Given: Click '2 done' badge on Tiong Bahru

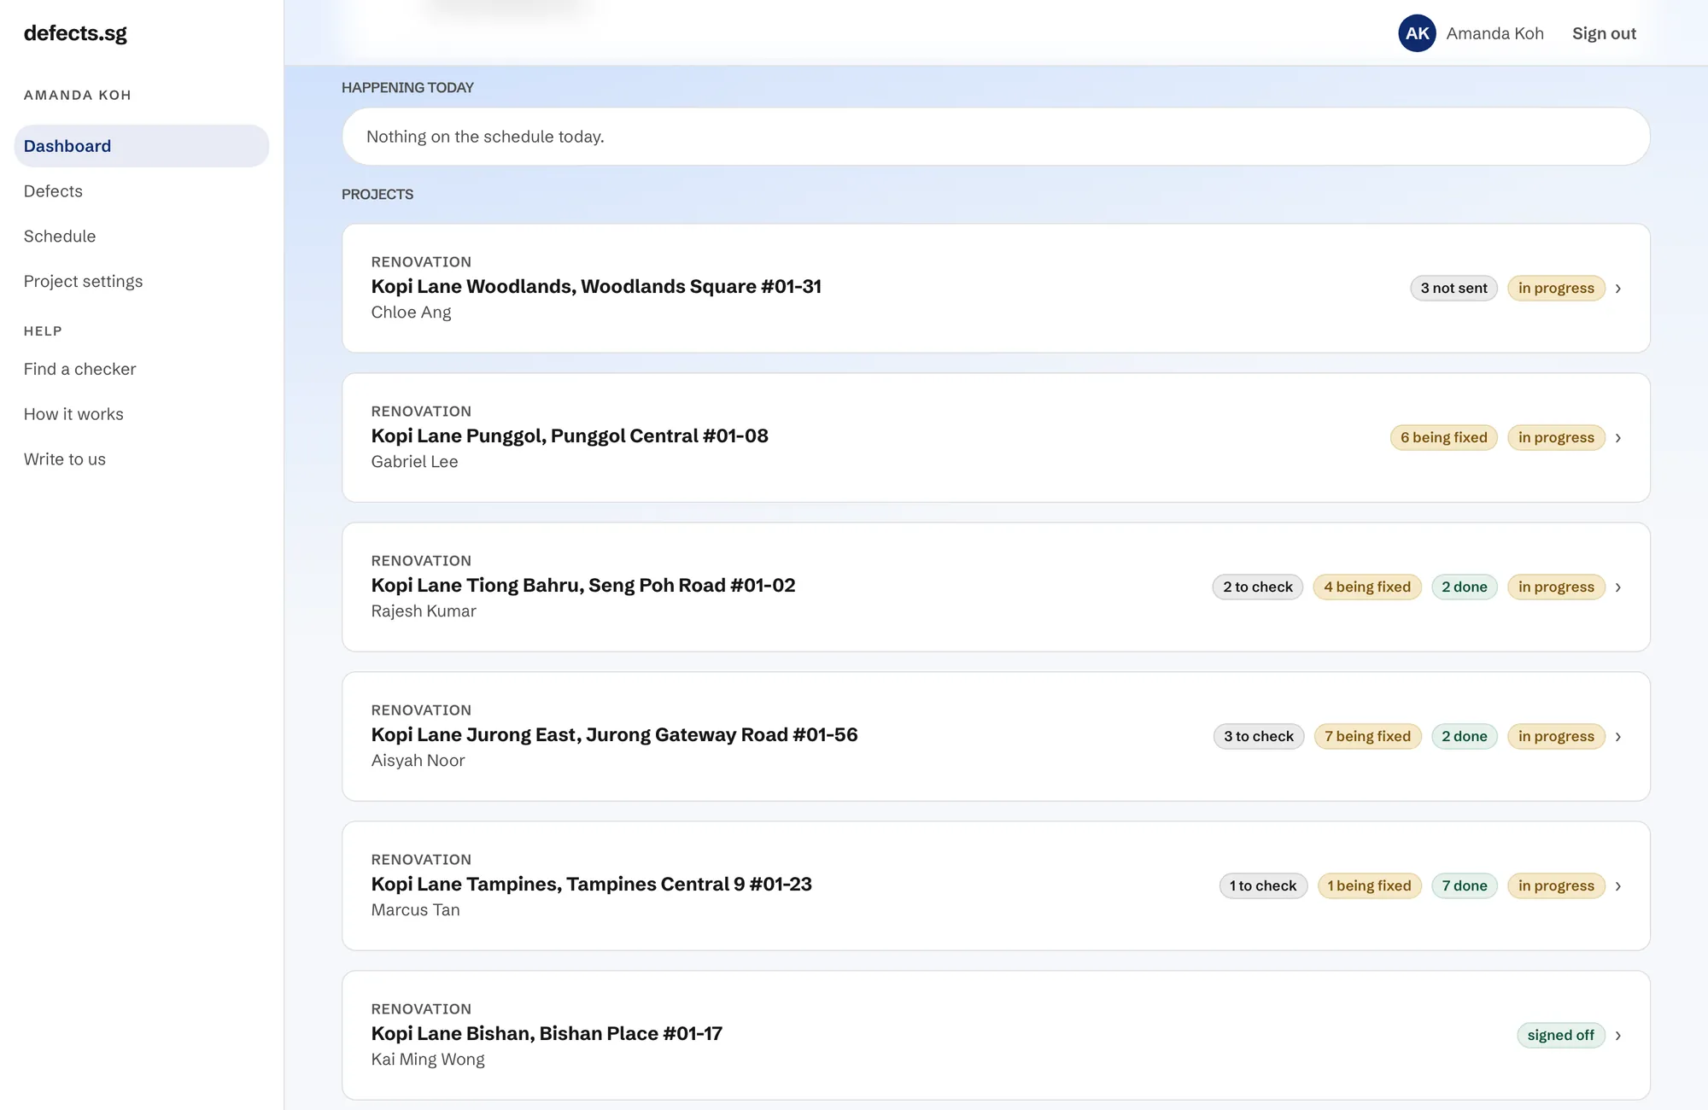Looking at the screenshot, I should (1465, 587).
